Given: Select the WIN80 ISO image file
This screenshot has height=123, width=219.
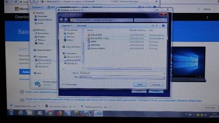Looking at the screenshot, I should tap(92, 42).
